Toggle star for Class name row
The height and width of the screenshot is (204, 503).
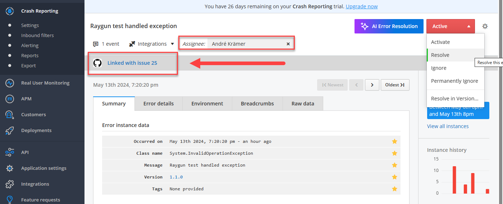(x=394, y=153)
